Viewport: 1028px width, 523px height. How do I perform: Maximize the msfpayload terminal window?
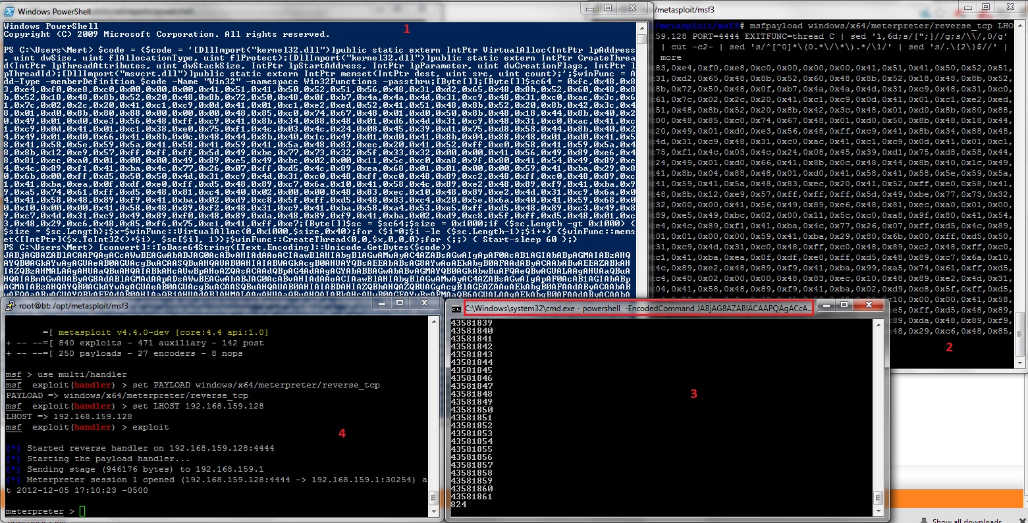point(986,7)
